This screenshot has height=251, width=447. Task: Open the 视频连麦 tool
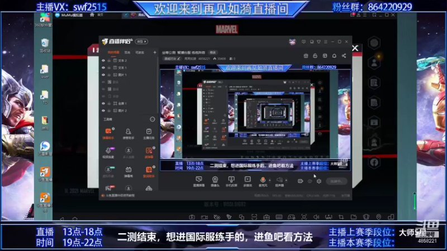pyautogui.click(x=108, y=152)
